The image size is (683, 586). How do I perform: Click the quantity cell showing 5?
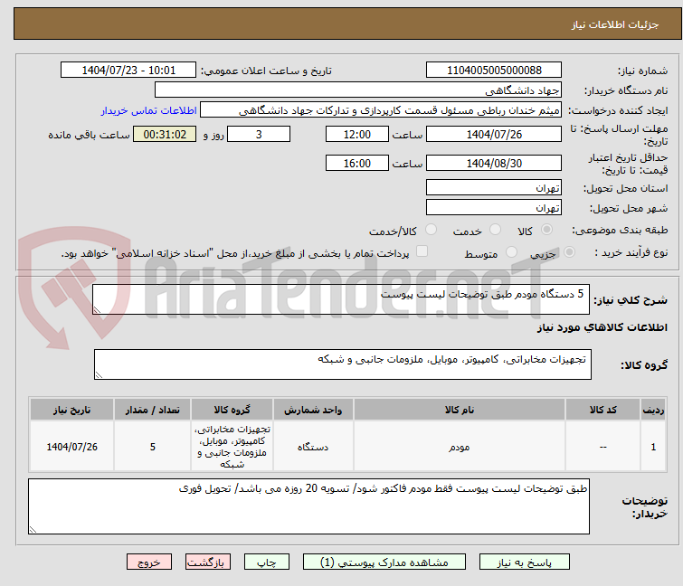coord(153,446)
